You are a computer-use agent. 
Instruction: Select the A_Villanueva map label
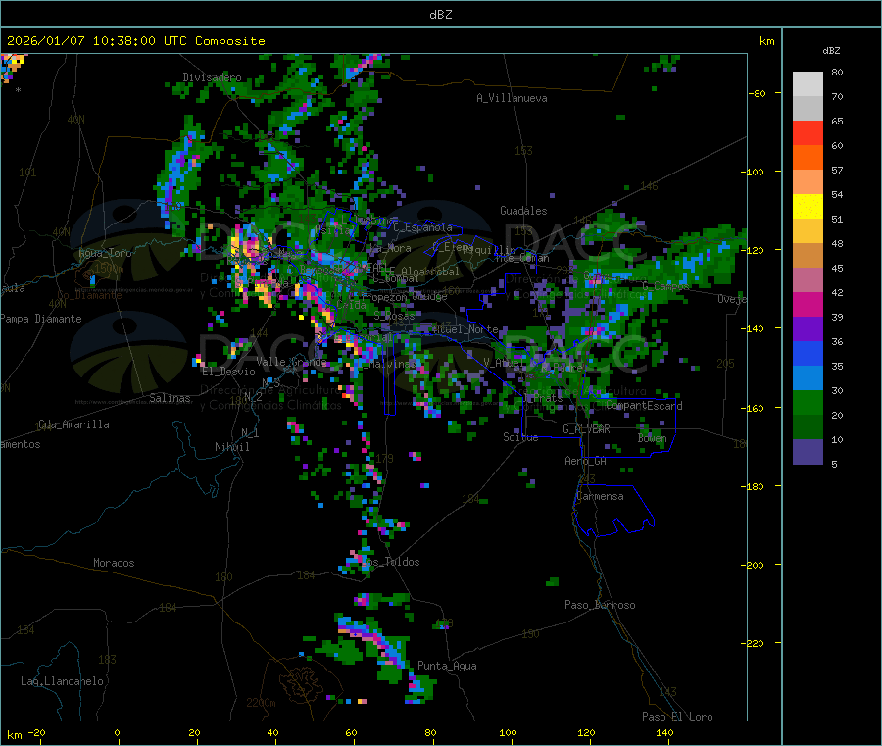[512, 98]
